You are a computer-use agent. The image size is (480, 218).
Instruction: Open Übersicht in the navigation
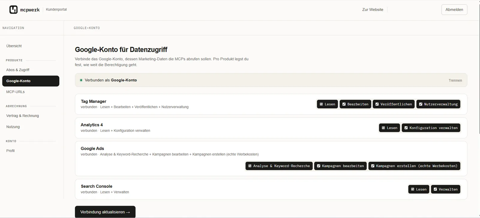tap(14, 46)
